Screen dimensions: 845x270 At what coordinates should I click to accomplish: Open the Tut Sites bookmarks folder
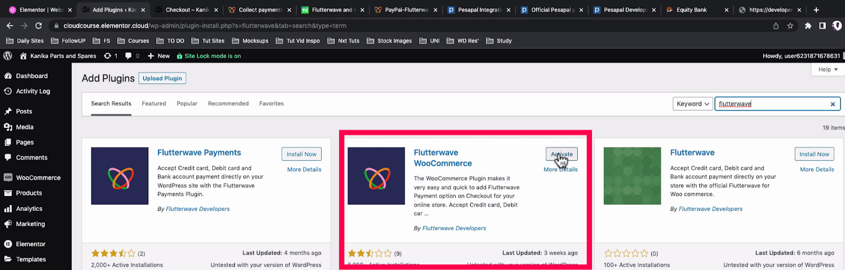coord(208,41)
